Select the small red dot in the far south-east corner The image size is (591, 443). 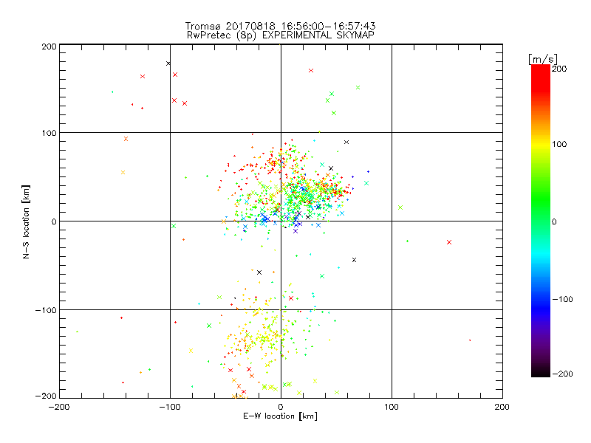pyautogui.click(x=470, y=340)
